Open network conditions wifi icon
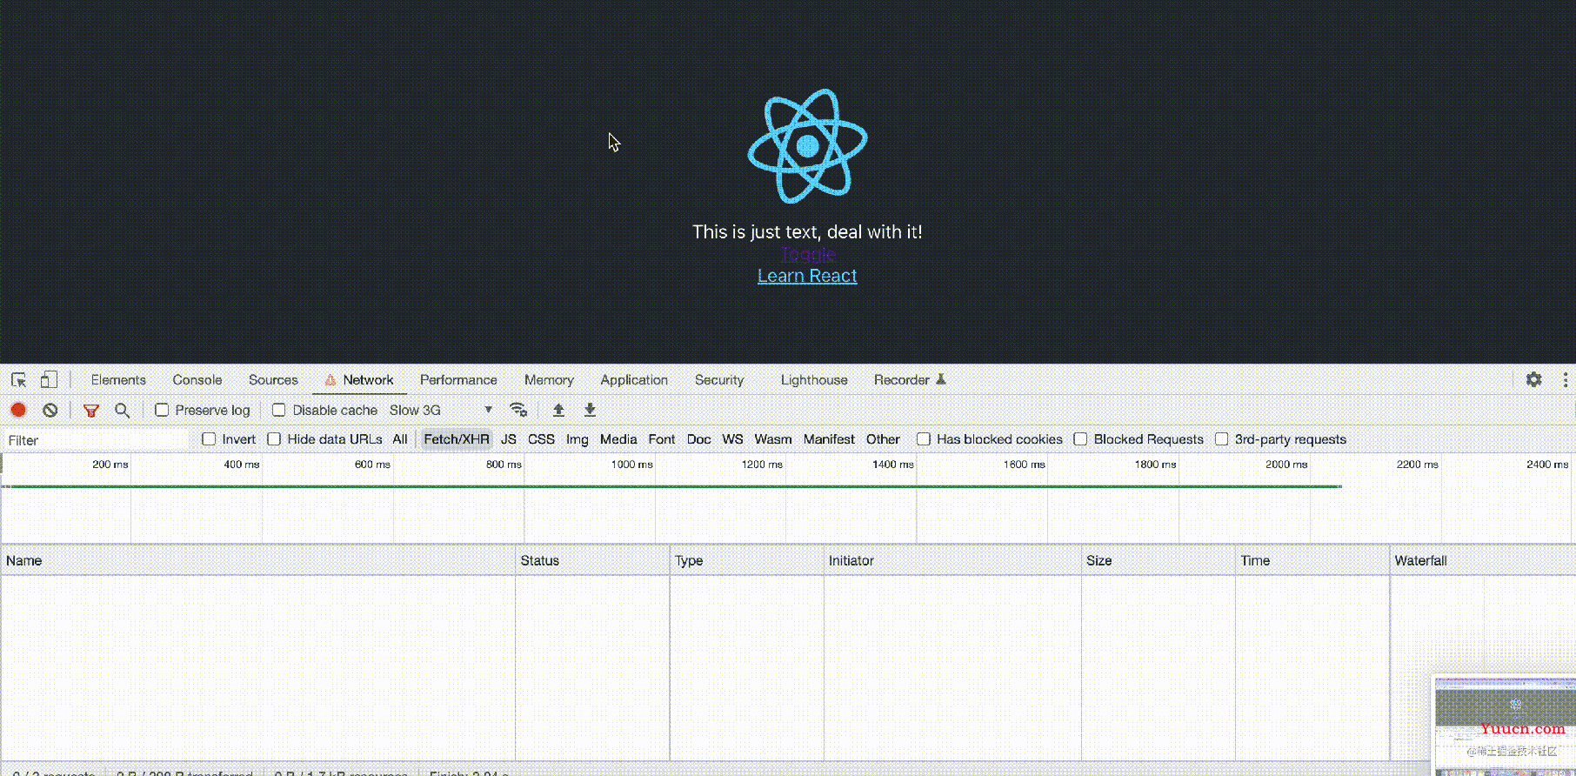The height and width of the screenshot is (776, 1576). [518, 410]
